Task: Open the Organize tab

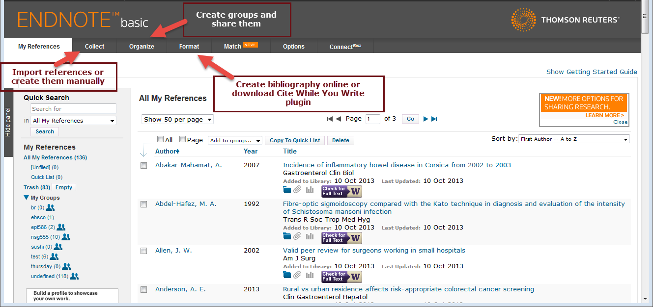Action: click(142, 47)
